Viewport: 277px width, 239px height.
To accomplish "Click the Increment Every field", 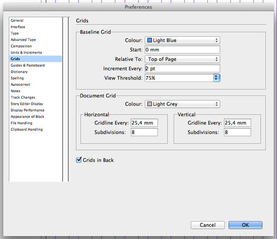I will pos(182,68).
